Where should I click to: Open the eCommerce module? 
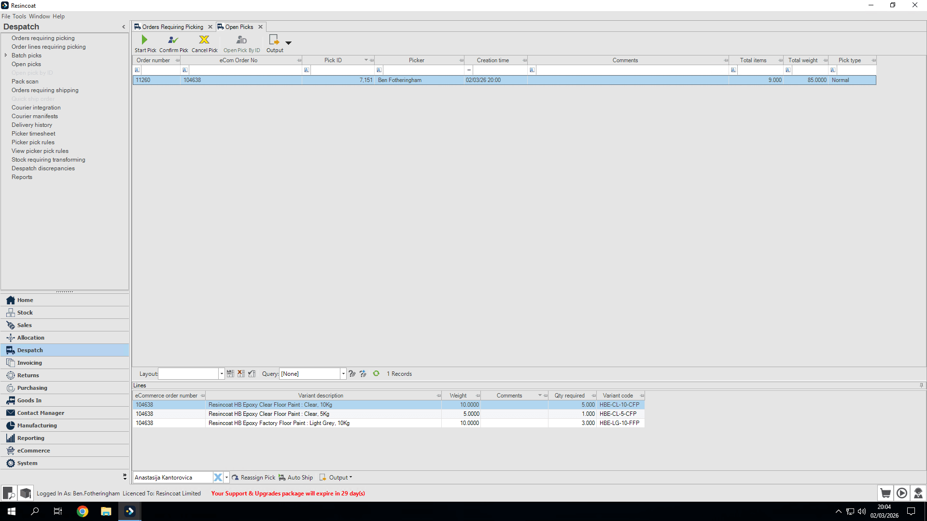pos(65,451)
